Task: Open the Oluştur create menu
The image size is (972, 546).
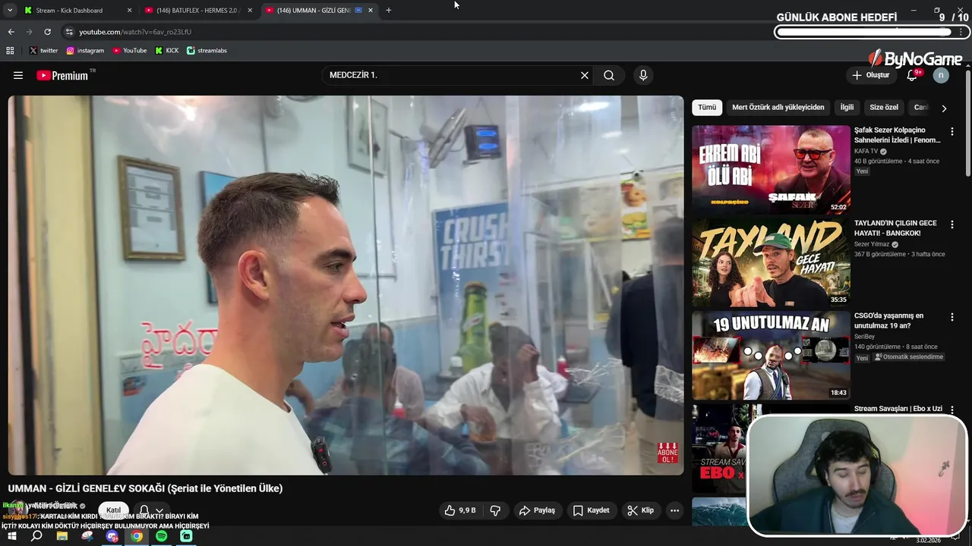Action: coord(870,75)
